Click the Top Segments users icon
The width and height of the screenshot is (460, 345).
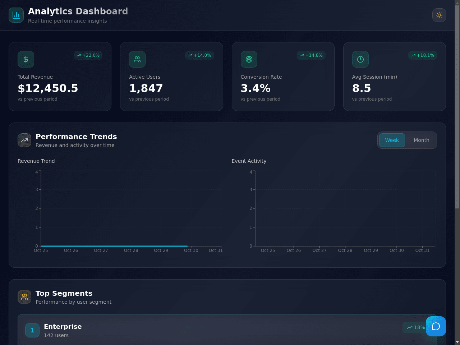click(x=24, y=297)
